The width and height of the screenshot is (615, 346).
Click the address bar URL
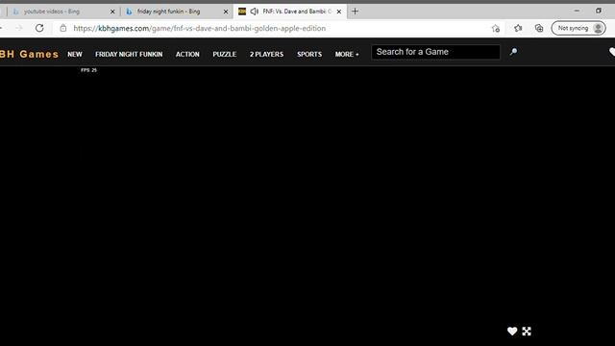tap(200, 28)
